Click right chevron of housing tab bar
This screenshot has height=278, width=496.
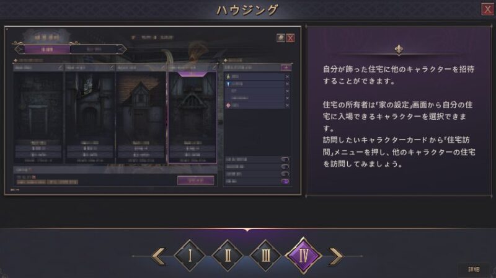click(122, 50)
